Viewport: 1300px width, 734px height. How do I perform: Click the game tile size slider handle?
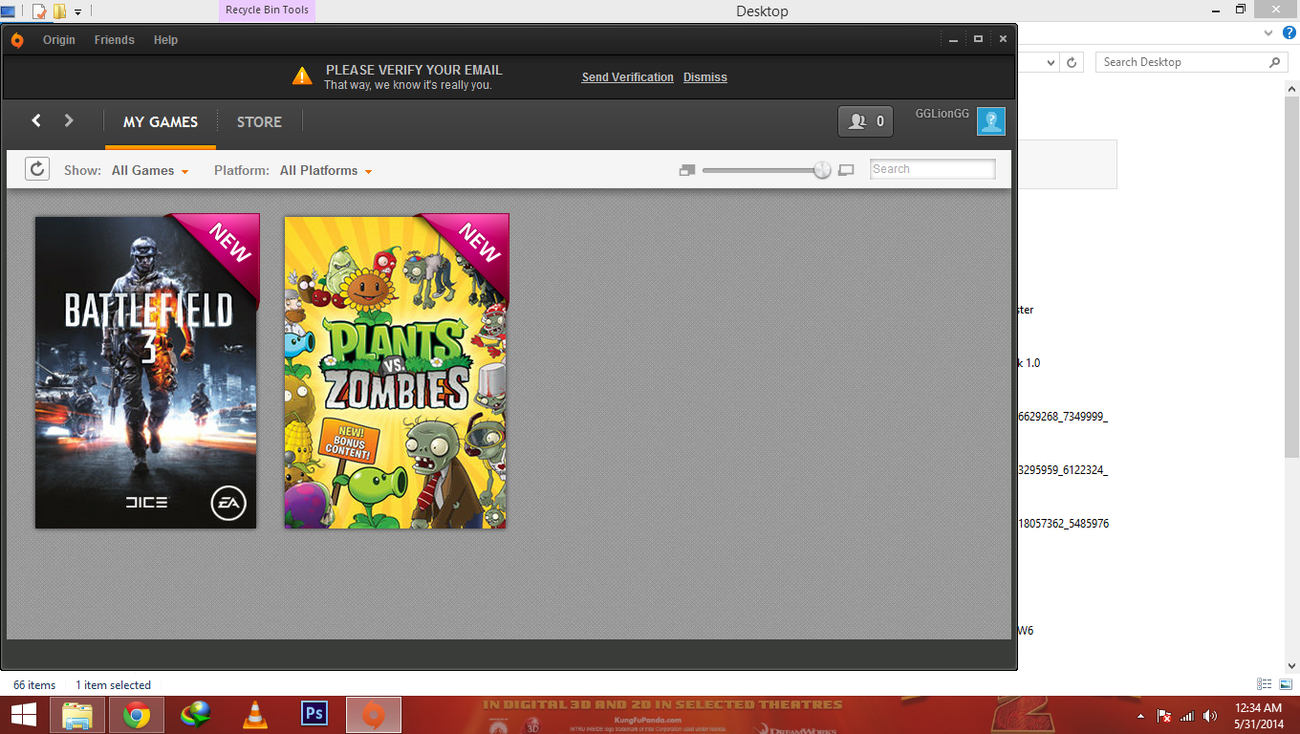pyautogui.click(x=822, y=170)
